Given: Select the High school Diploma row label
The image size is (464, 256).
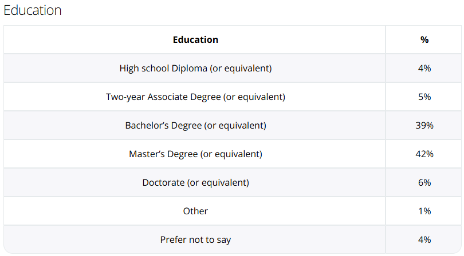Looking at the screenshot, I should point(195,69).
